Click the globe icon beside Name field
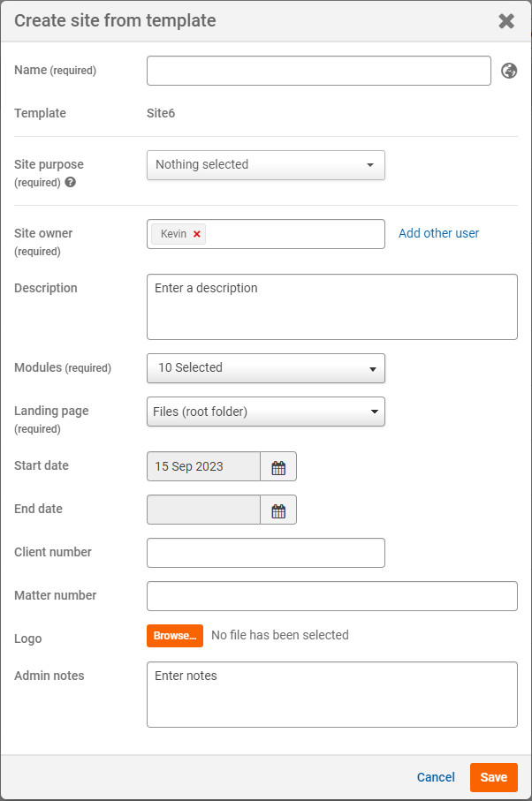This screenshot has height=801, width=532. pos(509,71)
